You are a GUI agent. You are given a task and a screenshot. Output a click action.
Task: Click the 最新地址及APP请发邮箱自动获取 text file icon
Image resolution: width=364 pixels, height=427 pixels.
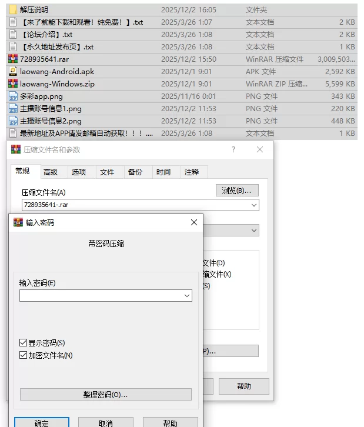point(13,133)
